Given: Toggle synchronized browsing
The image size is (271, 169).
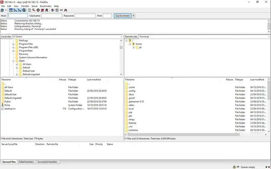Looking at the screenshot, I should coord(61,10).
